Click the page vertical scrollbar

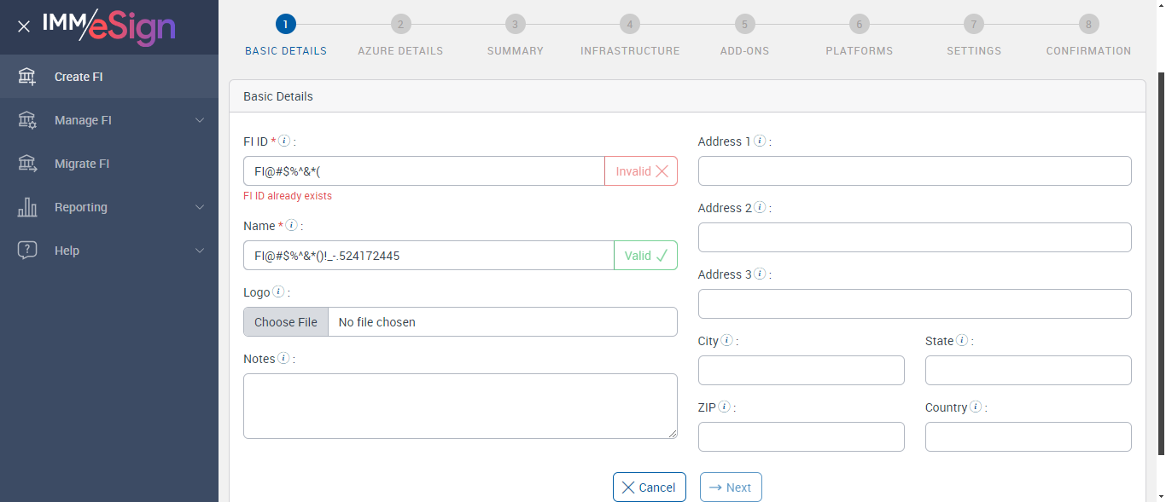tap(1160, 256)
